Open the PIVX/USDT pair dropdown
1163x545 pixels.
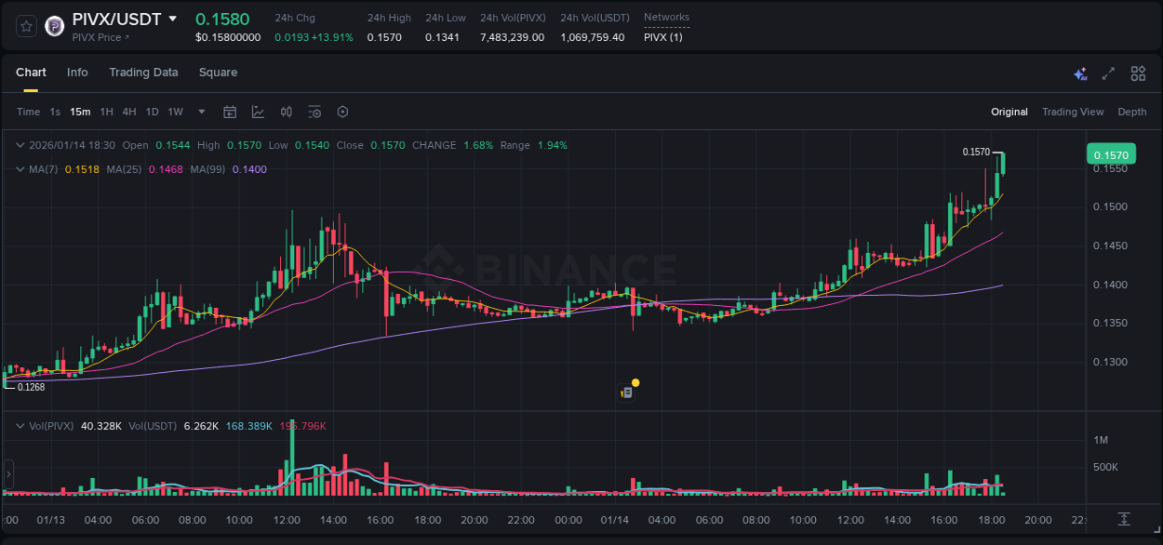(172, 18)
